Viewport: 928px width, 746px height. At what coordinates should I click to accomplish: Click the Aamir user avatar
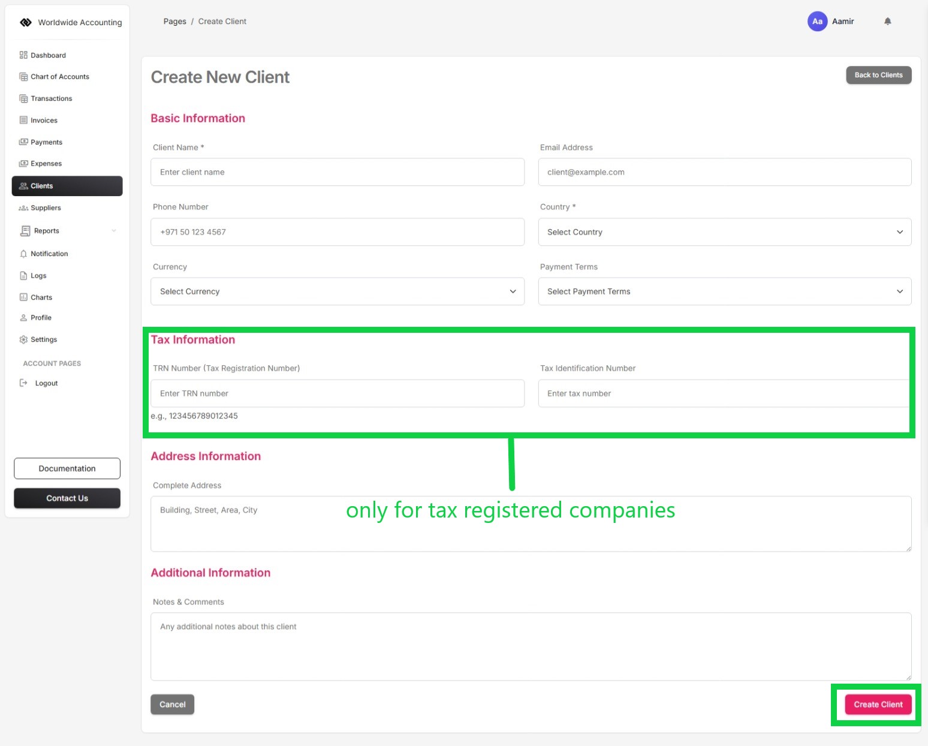(817, 22)
